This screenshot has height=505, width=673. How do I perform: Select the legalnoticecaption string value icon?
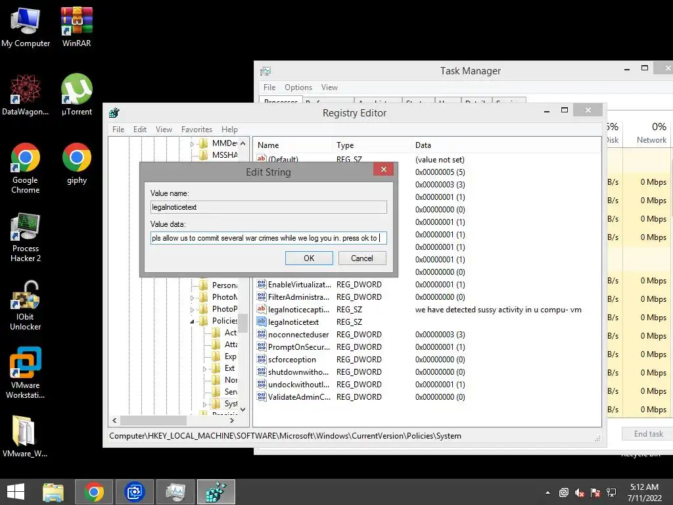(262, 309)
